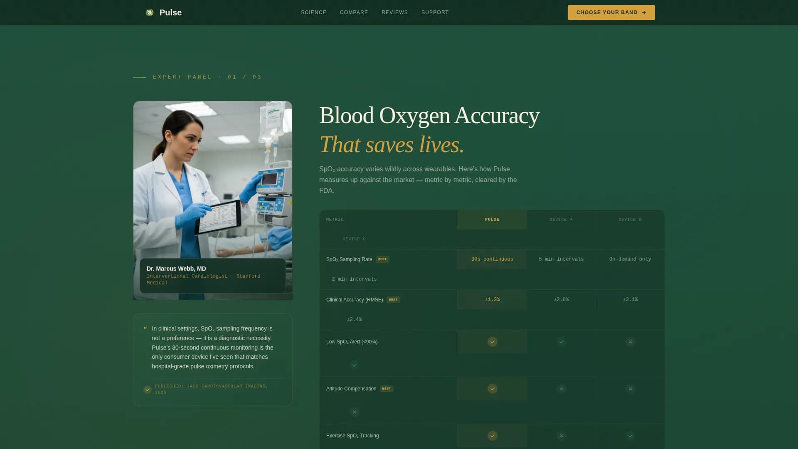Click the 5 min intervals cell
The width and height of the screenshot is (798, 449).
click(561, 259)
